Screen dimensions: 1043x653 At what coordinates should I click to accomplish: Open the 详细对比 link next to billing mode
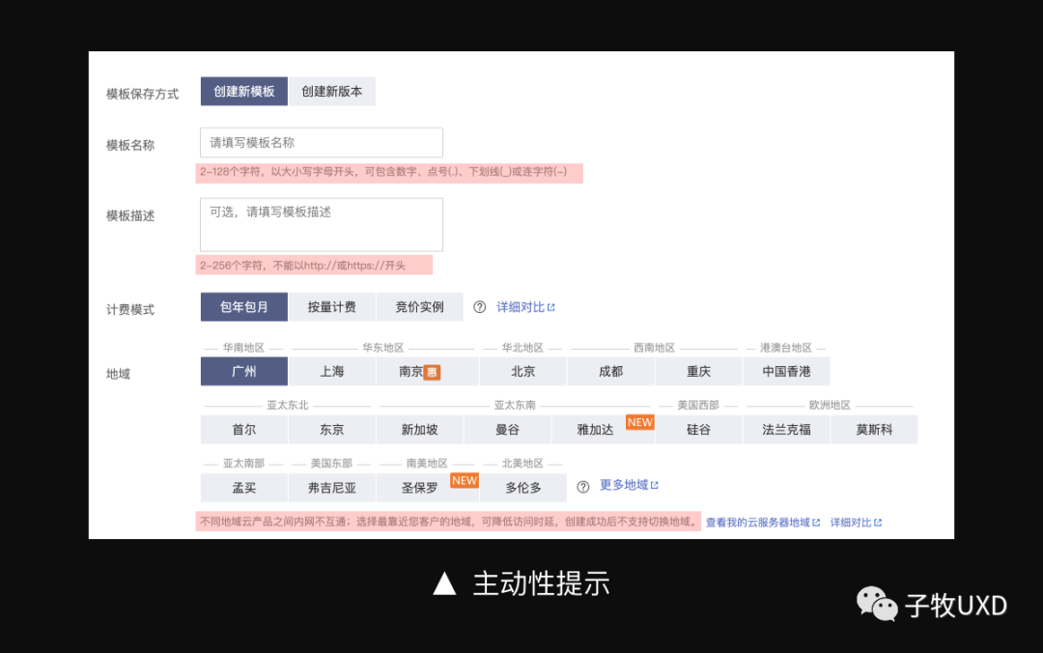(525, 307)
